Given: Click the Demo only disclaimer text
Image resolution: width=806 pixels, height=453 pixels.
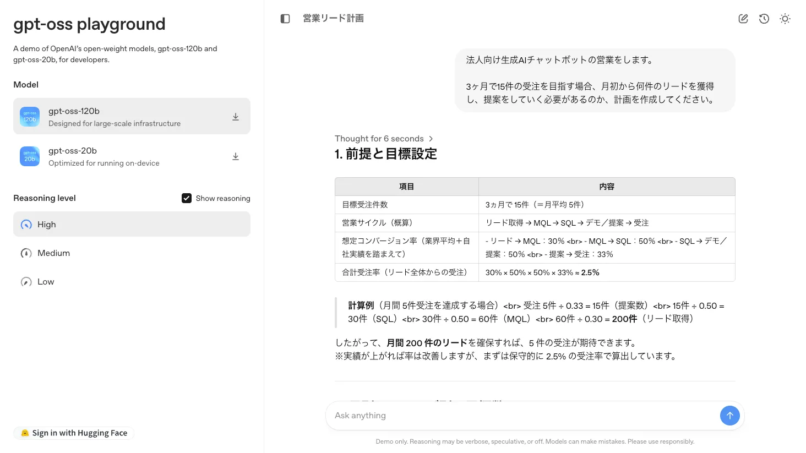Looking at the screenshot, I should tap(535, 441).
